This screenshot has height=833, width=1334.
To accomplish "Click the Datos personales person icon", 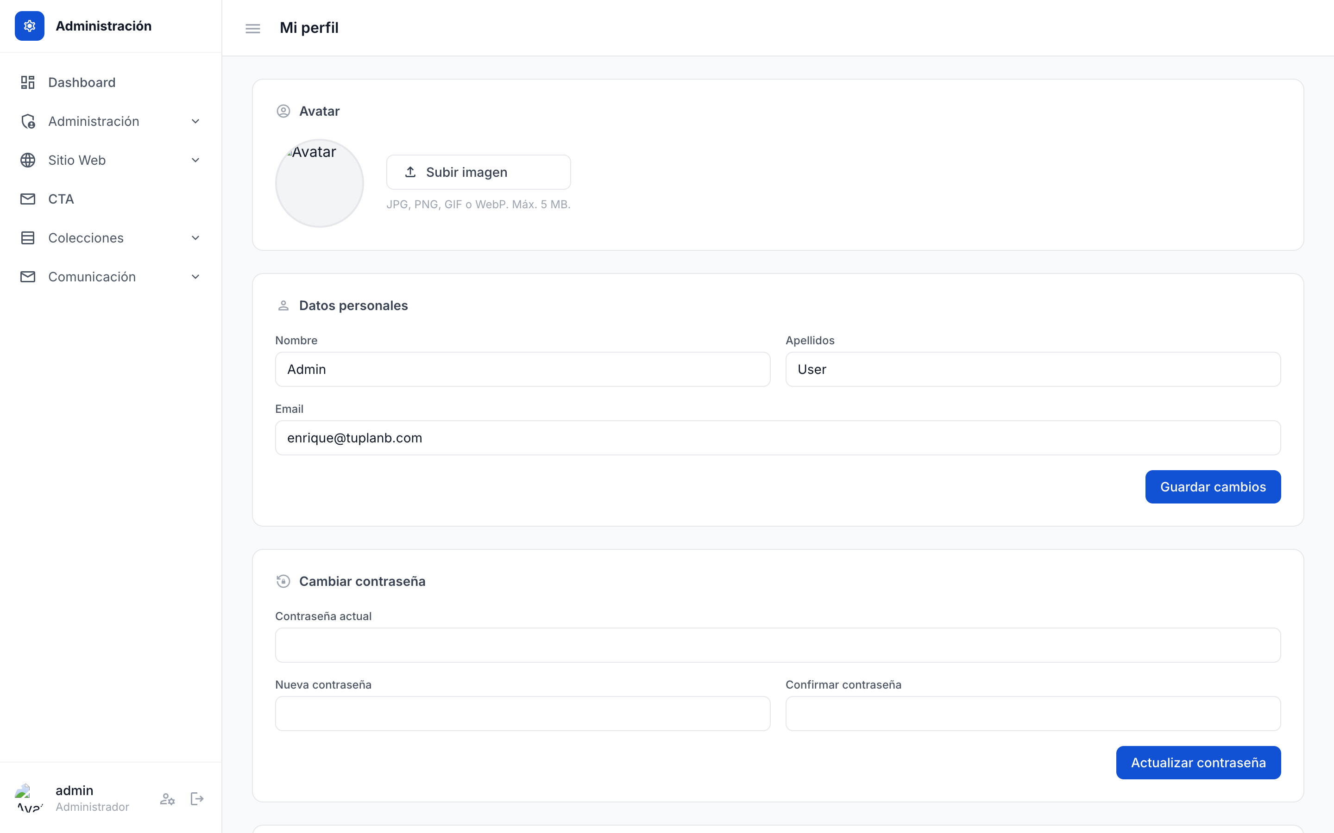I will click(283, 306).
